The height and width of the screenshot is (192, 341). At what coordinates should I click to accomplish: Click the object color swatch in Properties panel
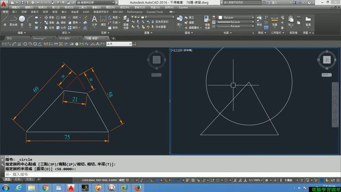[x=220, y=18]
